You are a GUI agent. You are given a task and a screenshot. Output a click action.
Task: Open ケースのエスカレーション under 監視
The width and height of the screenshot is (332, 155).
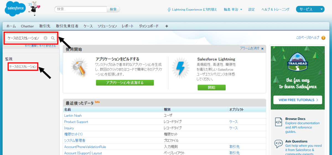23,67
